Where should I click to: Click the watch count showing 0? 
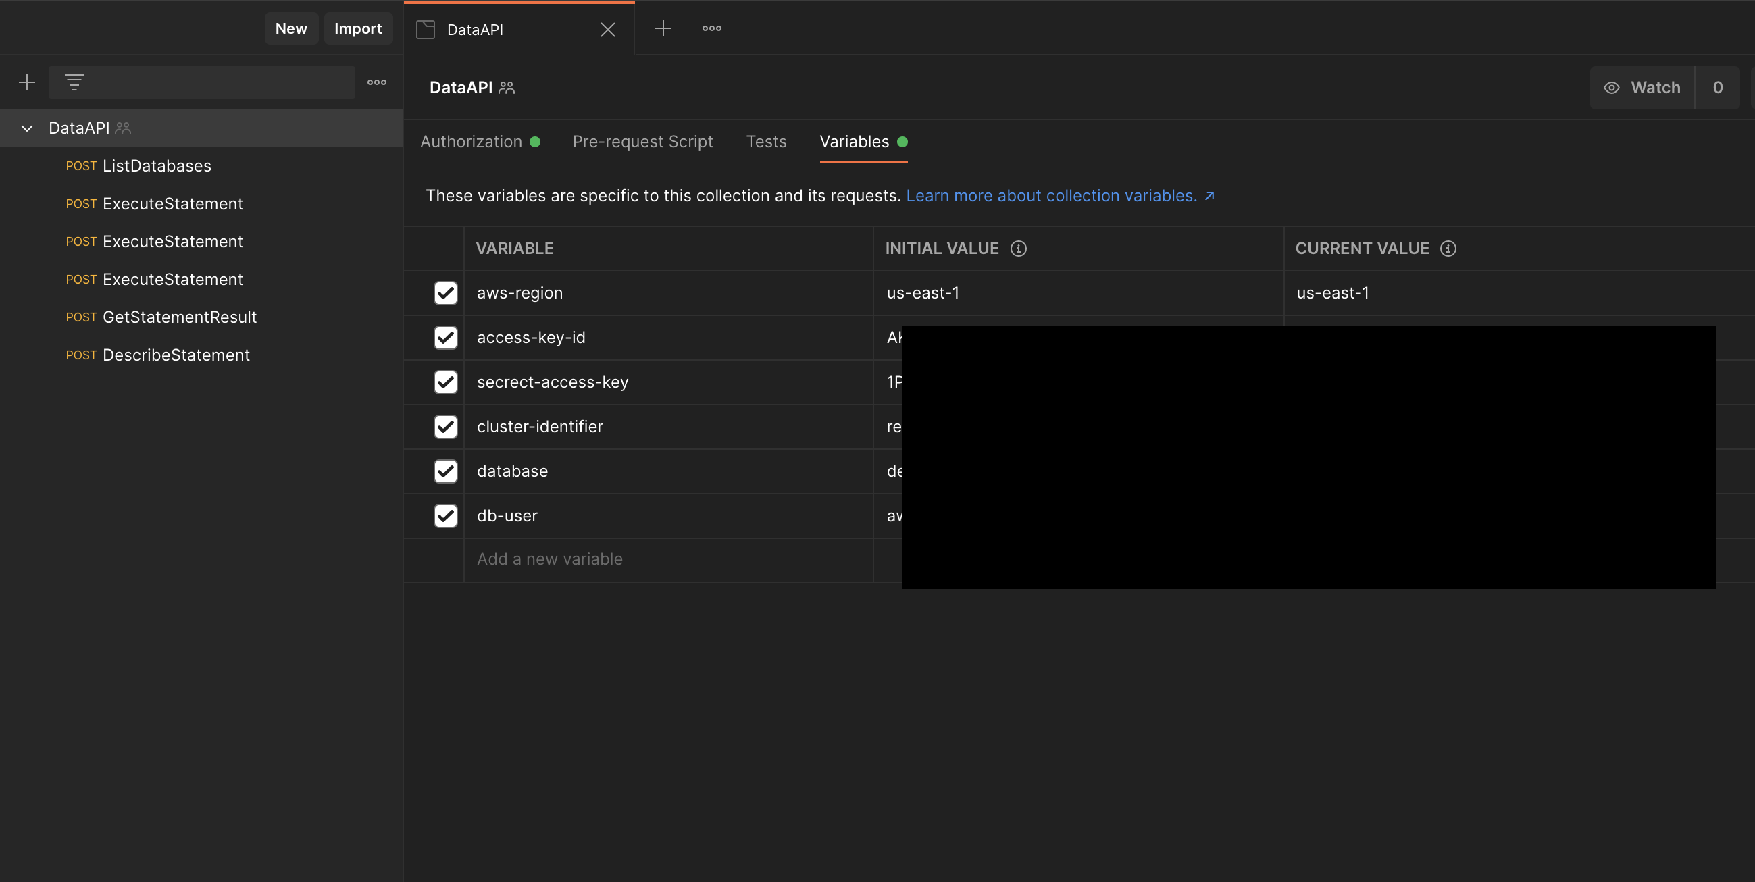click(1718, 88)
